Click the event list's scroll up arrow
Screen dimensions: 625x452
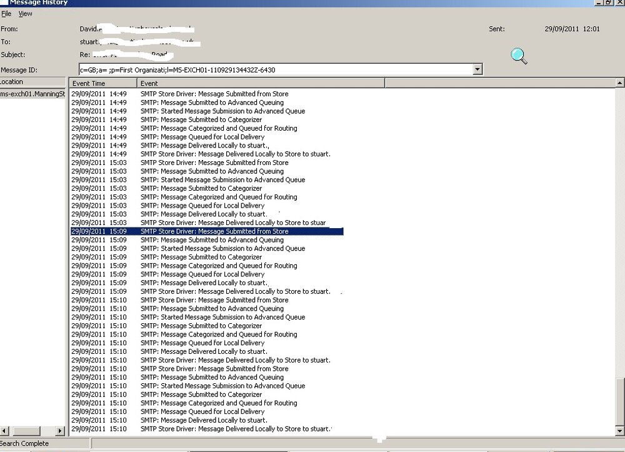pyautogui.click(x=620, y=83)
